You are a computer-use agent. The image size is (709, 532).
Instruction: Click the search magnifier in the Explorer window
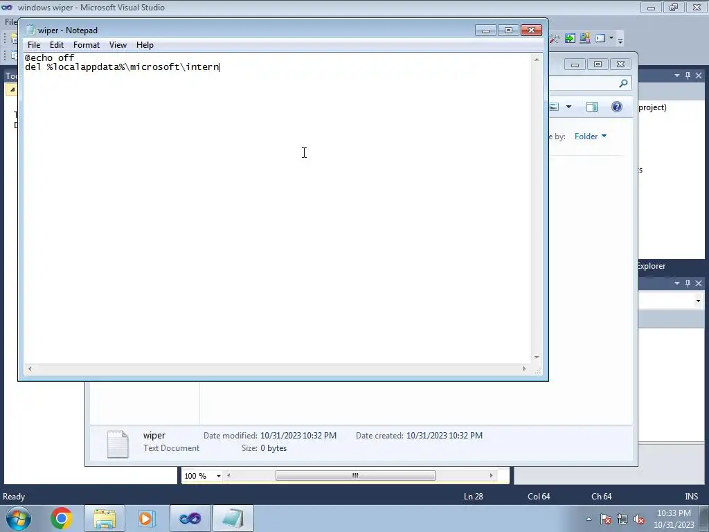[623, 83]
